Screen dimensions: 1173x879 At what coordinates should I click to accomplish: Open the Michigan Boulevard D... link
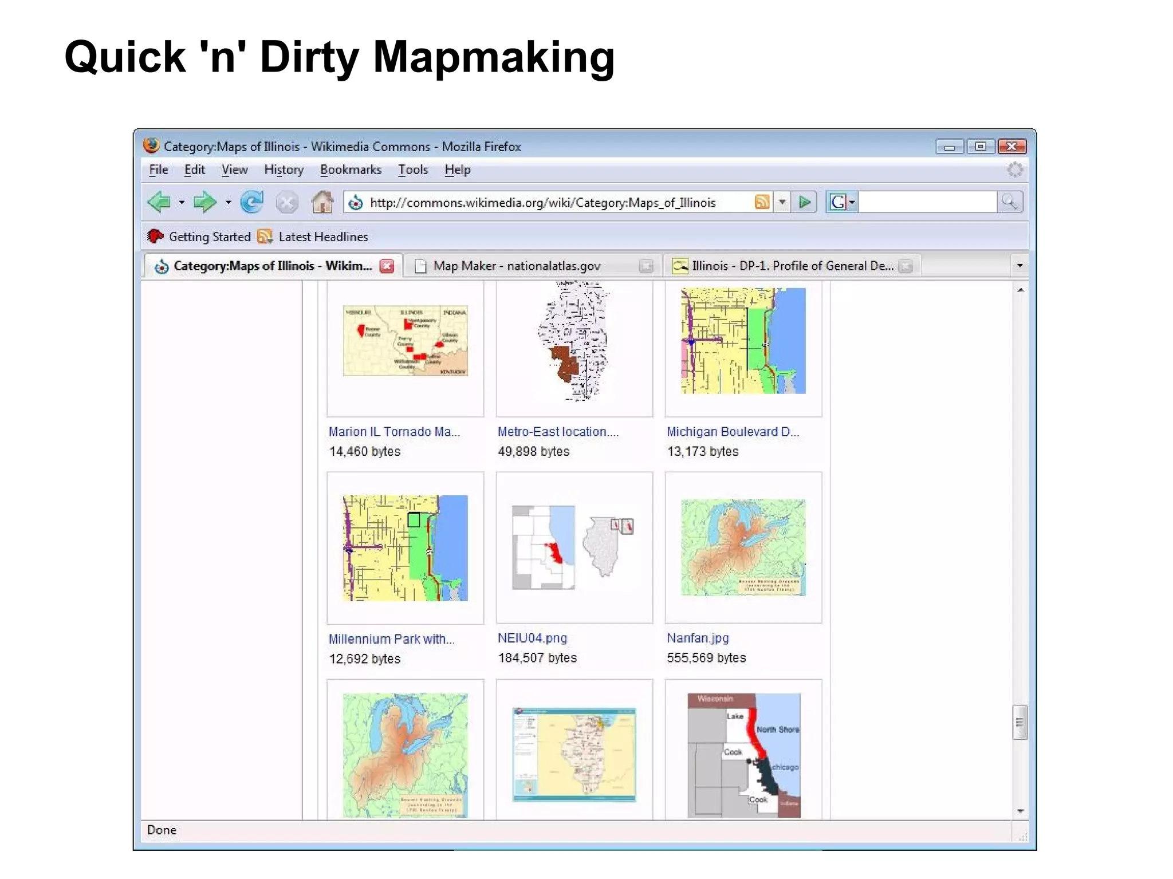[x=733, y=432]
